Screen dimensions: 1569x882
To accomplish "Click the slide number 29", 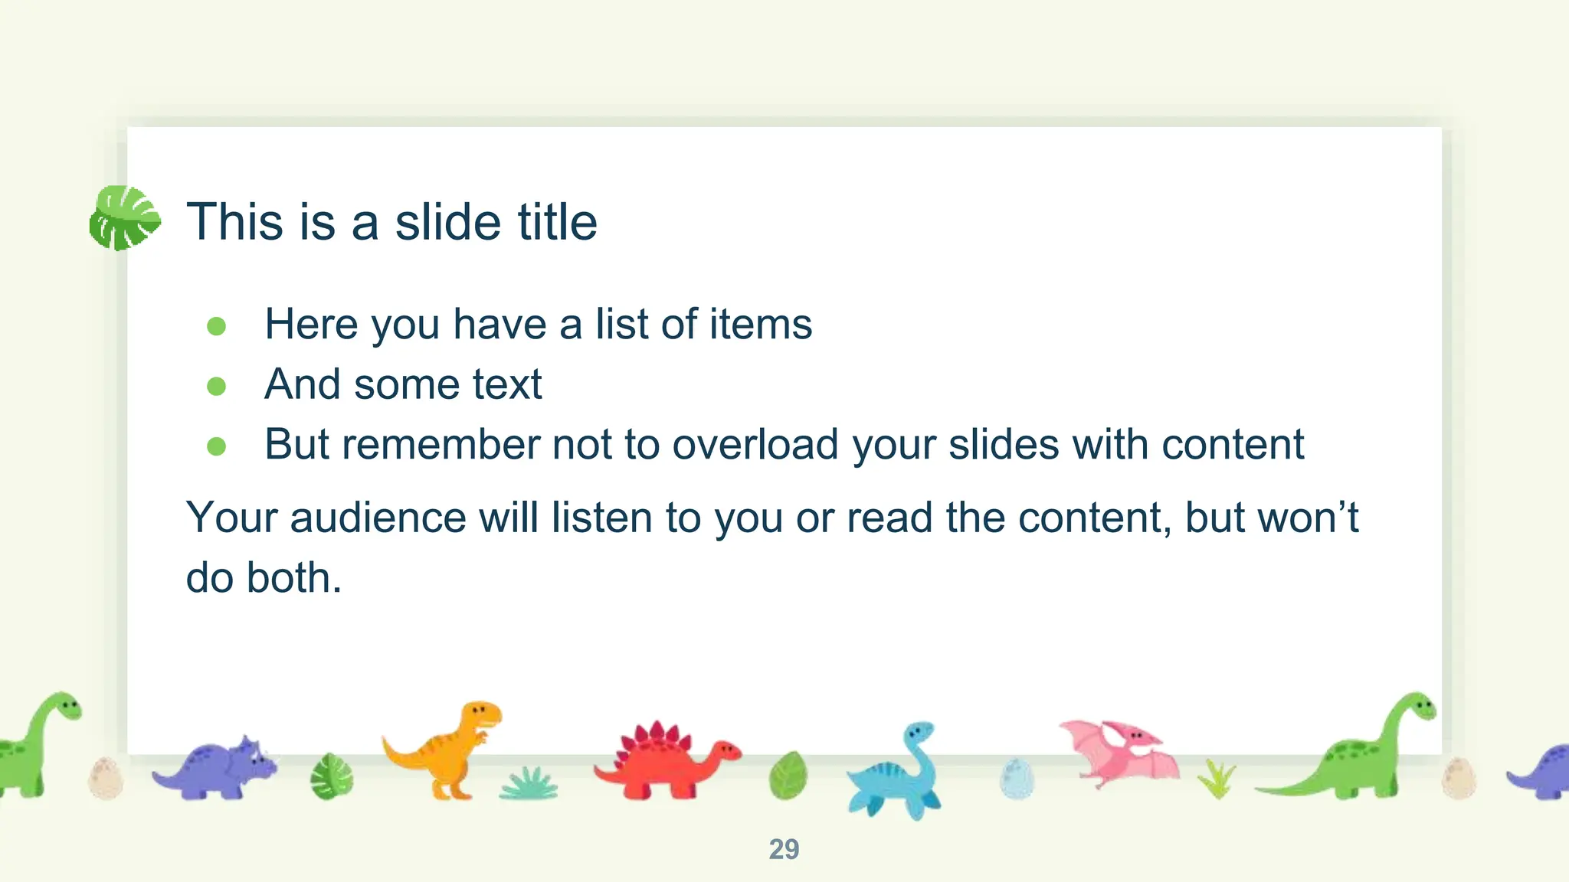I will coord(784,849).
